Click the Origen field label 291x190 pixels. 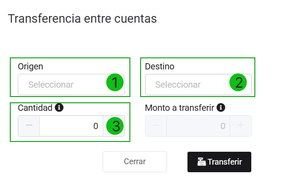click(30, 66)
